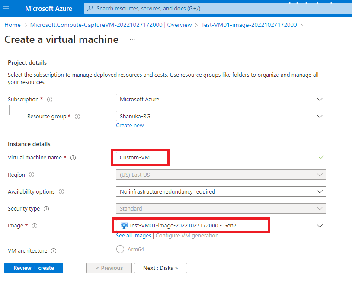This screenshot has width=352, height=282.
Task: Expand the Subscription dropdown
Action: click(x=320, y=99)
